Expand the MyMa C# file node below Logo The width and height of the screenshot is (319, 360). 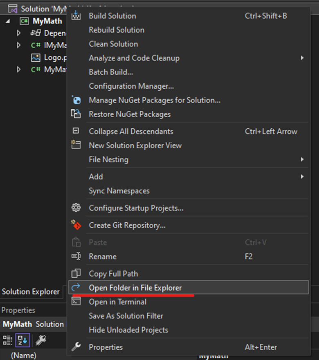(19, 69)
